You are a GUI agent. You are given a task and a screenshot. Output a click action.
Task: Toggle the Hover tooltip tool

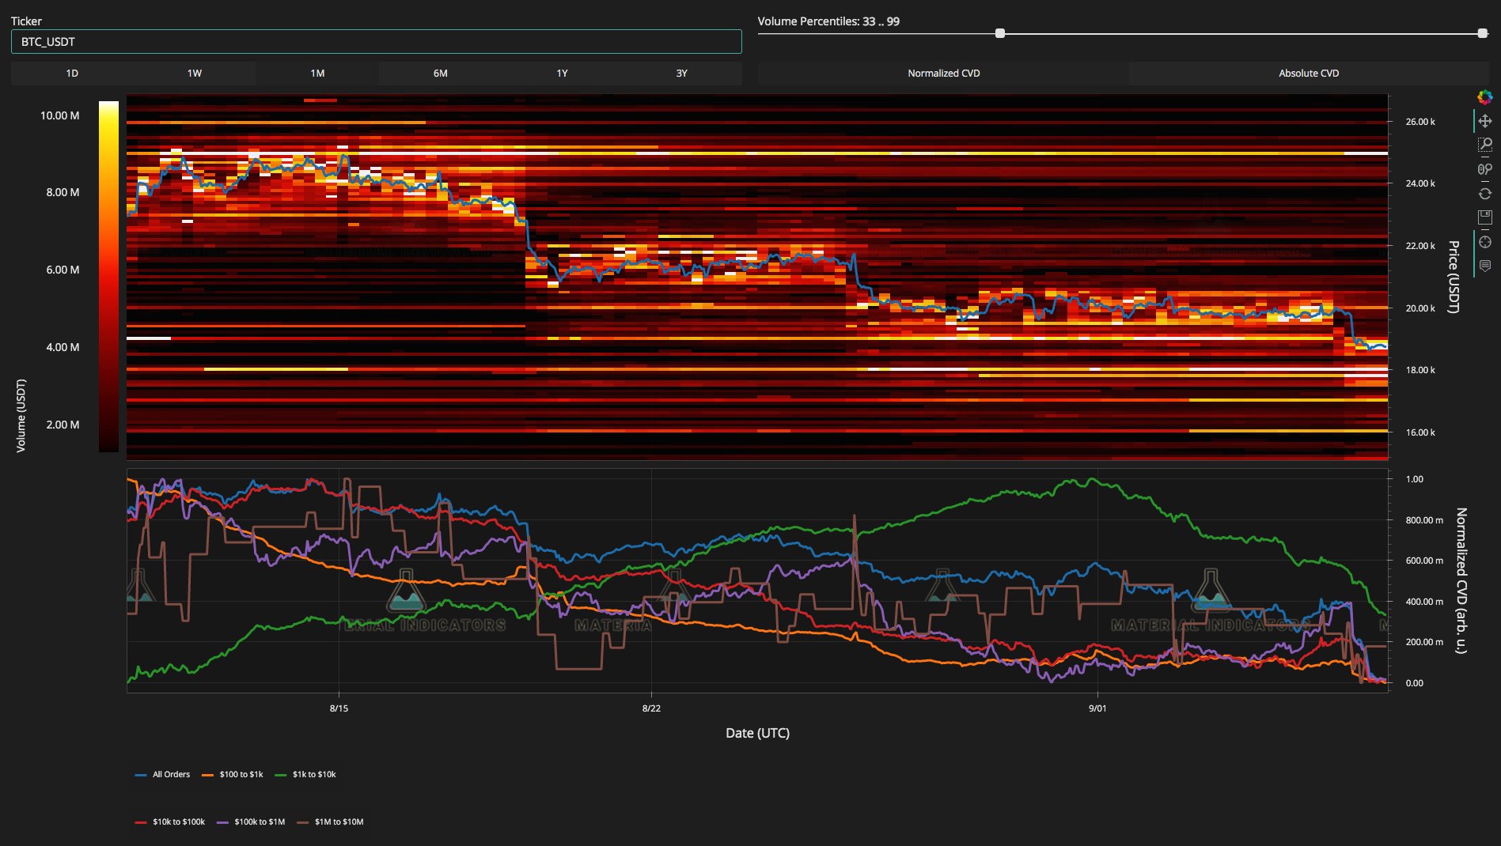1484,266
